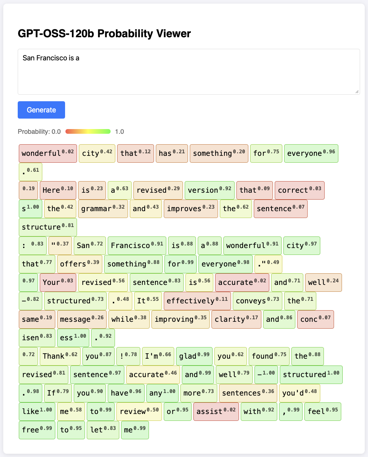The width and height of the screenshot is (368, 457).
Task: Click the red 'Your' token chip
Action: pyautogui.click(x=58, y=282)
